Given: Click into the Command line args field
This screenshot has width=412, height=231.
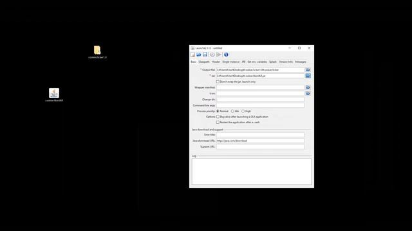Looking at the screenshot, I should (x=260, y=105).
